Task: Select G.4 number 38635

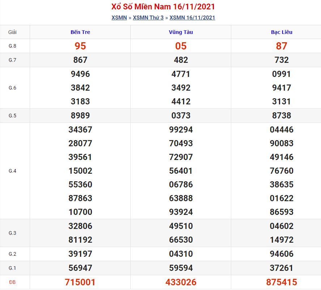Action: [x=282, y=185]
